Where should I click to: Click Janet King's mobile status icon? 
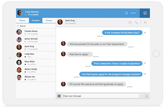pyautogui.click(x=25, y=49)
